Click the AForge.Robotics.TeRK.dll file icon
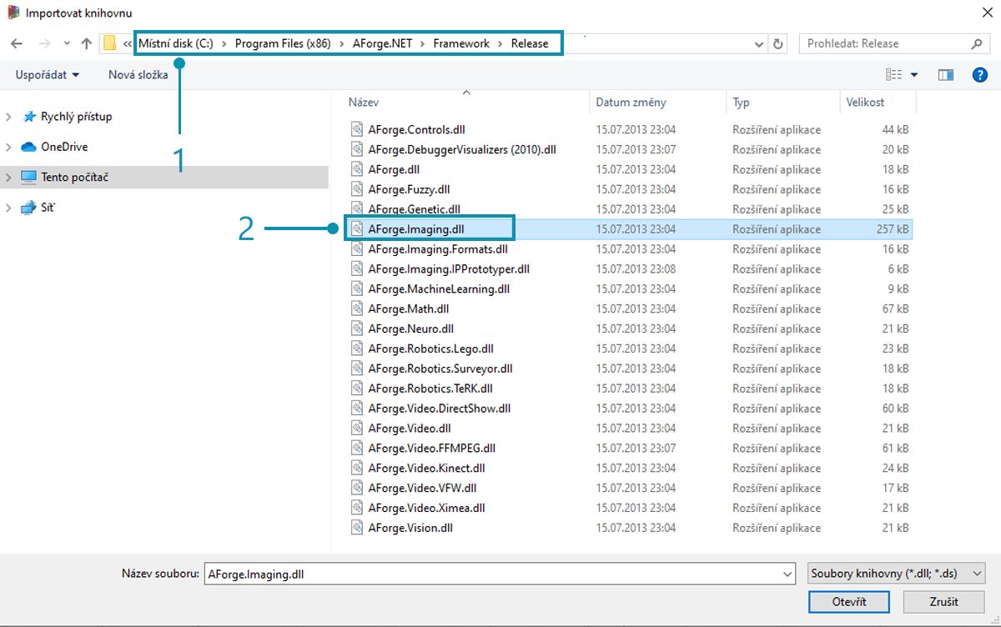Screen dimensions: 1001x627 click(357, 389)
